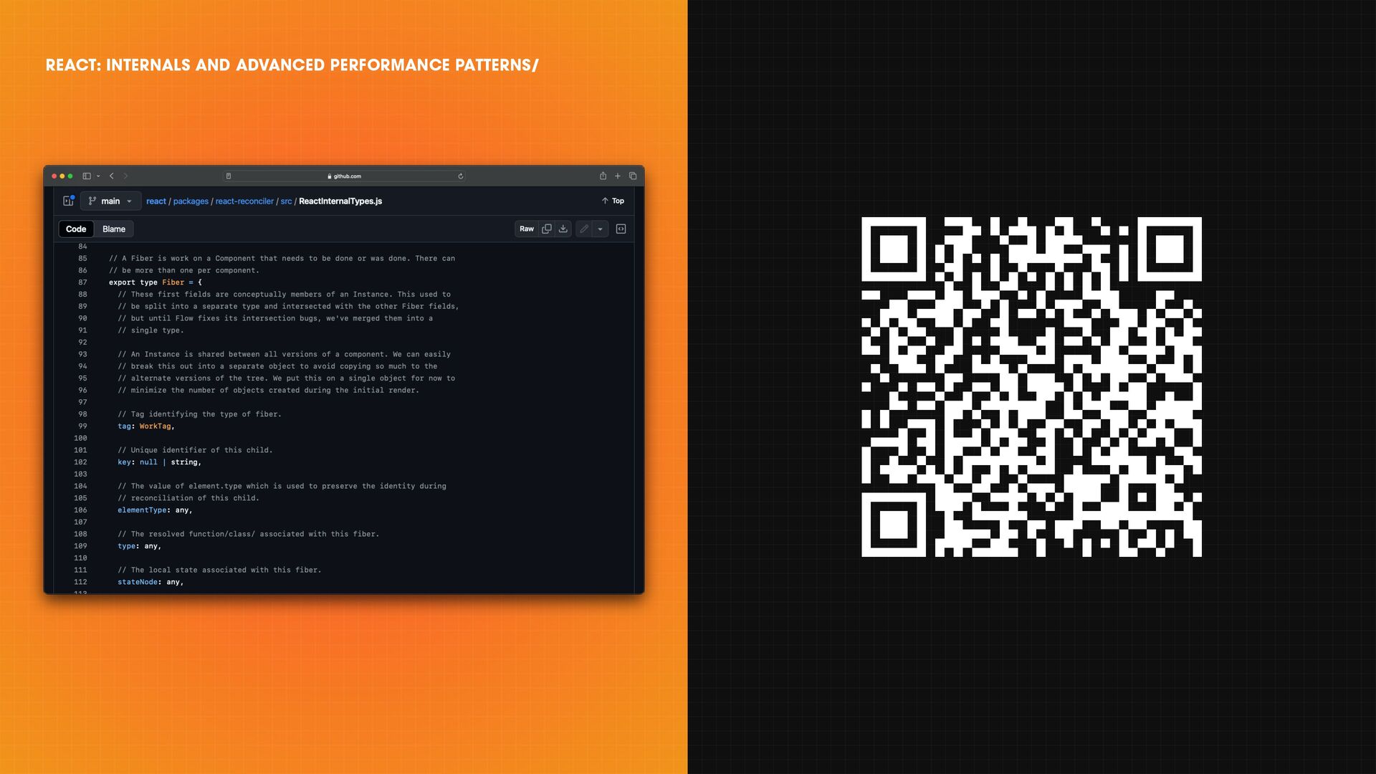The image size is (1376, 774).
Task: Open a new Safari tab
Action: pos(618,176)
